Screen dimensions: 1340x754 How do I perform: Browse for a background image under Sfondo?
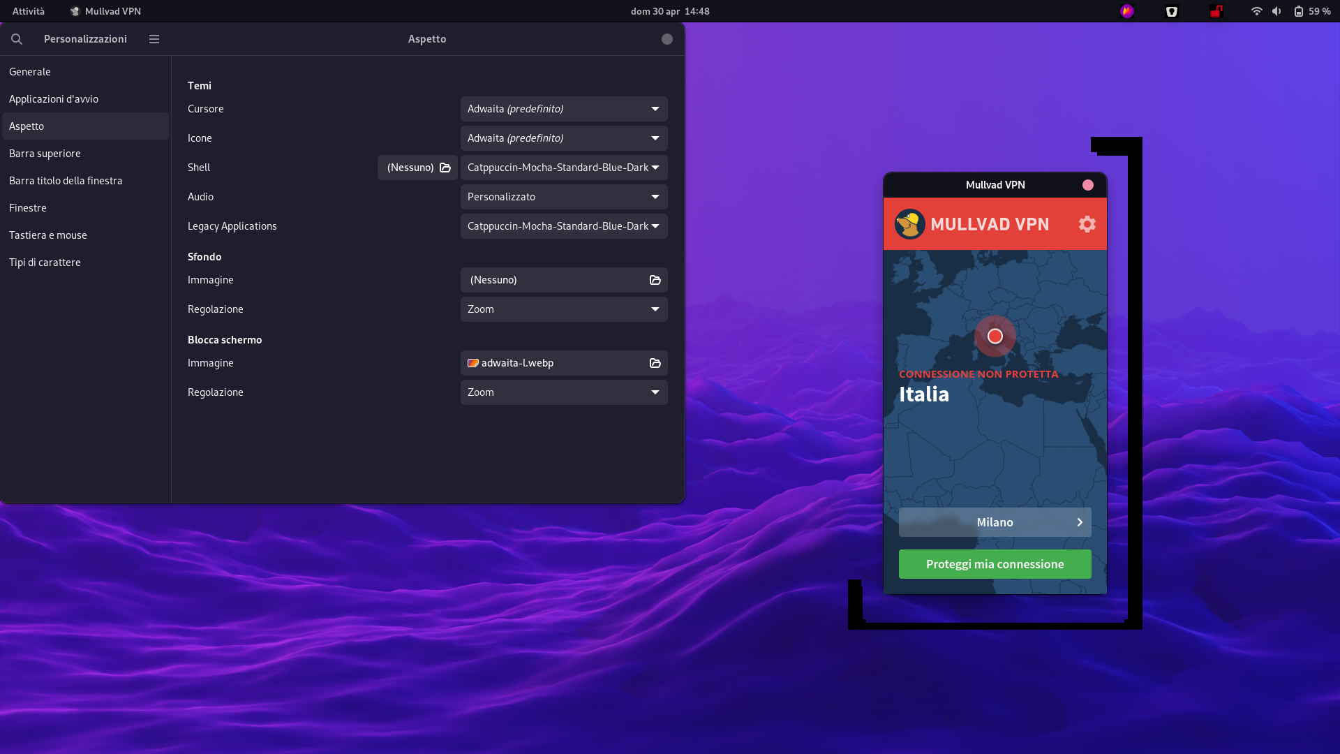pyautogui.click(x=655, y=280)
